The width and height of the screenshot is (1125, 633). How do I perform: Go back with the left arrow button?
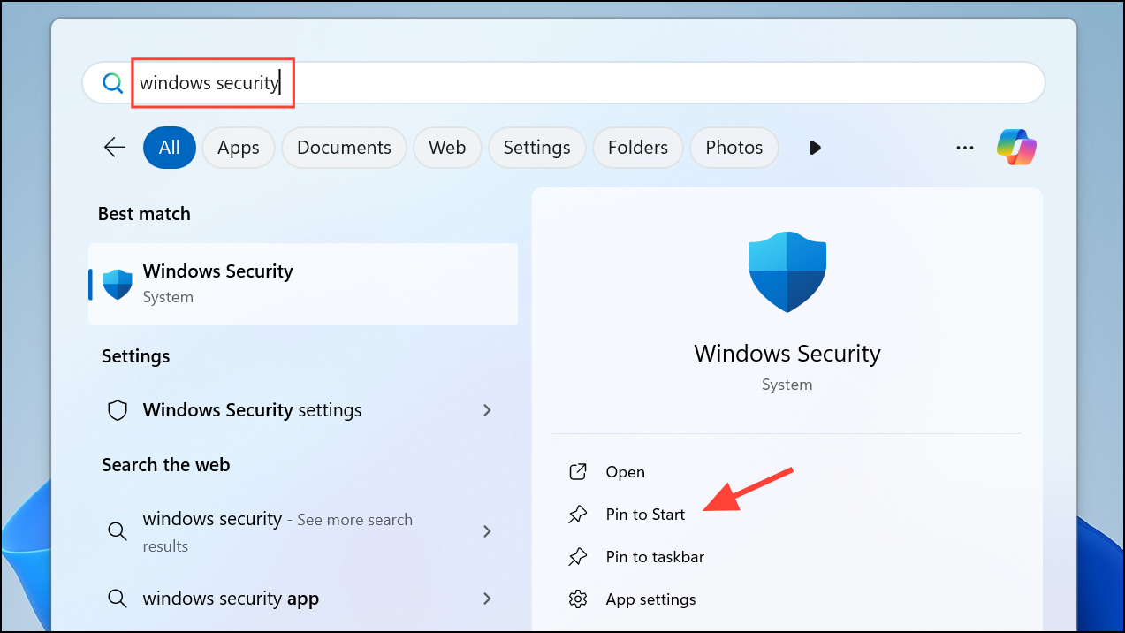(115, 147)
